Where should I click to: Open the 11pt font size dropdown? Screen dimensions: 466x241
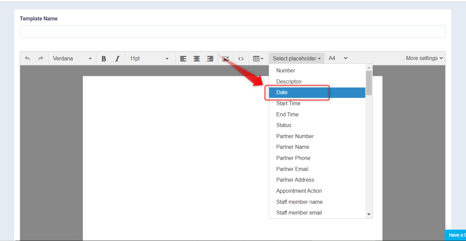149,59
